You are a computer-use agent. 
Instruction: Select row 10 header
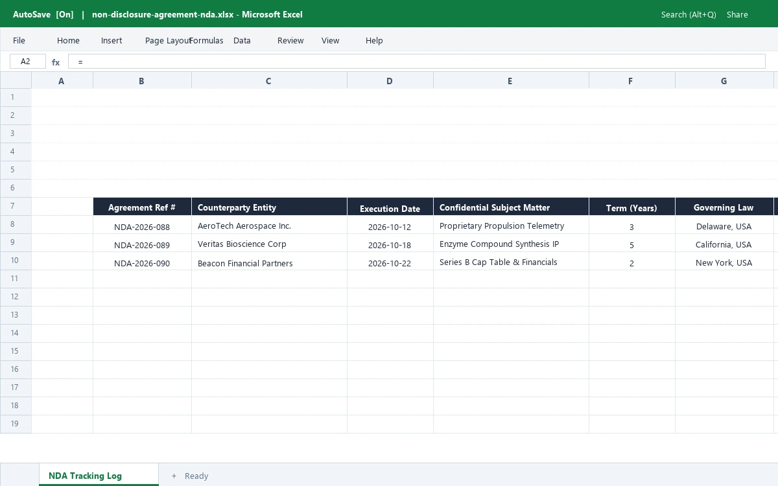click(16, 260)
